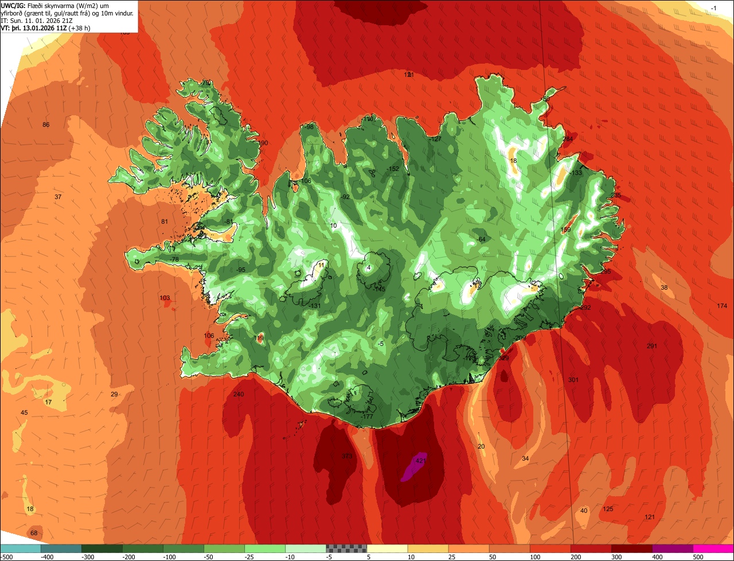Click the 291 value in the eastern sea
Screen dimensions: 734x561
[x=651, y=346]
